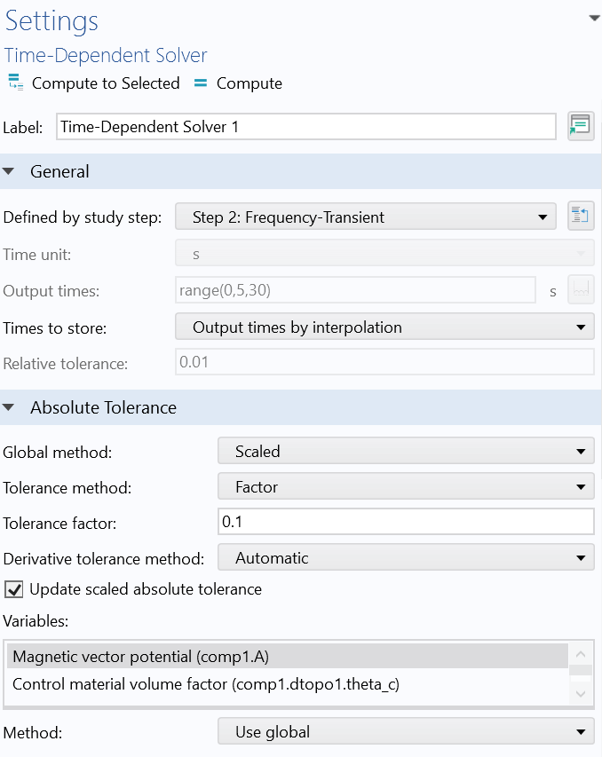Open the Defined by study step dropdown
The height and width of the screenshot is (757, 602).
coord(365,217)
